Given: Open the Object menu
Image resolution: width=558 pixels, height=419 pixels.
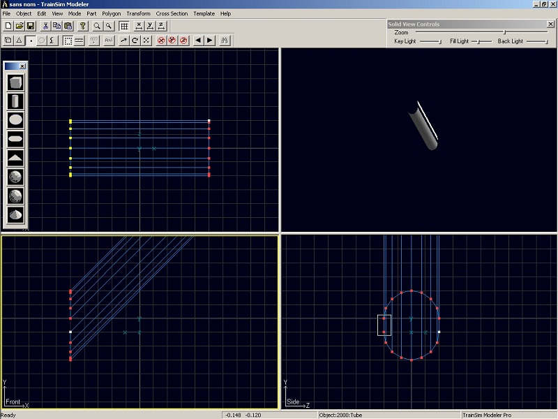Looking at the screenshot, I should (24, 13).
